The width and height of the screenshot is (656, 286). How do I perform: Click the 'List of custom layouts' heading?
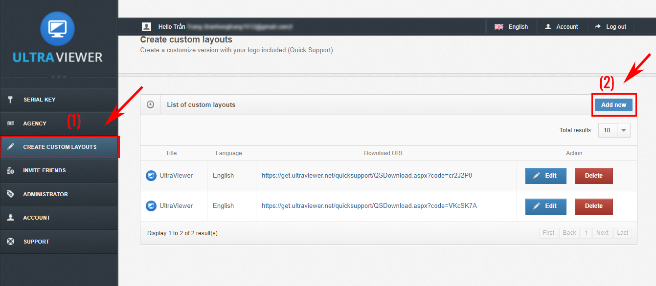[x=201, y=104]
